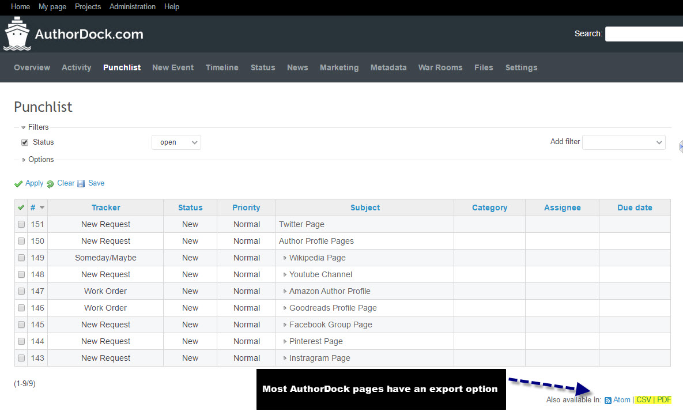683x415 pixels.
Task: Open the Activity tab
Action: coord(76,67)
